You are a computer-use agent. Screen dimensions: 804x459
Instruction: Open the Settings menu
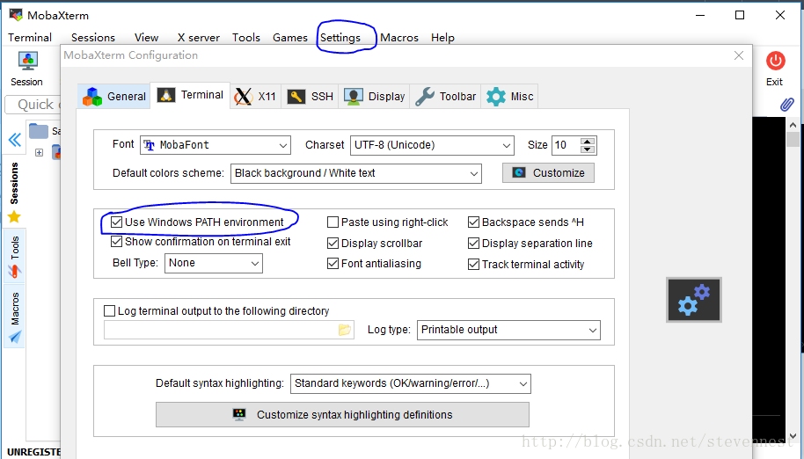click(340, 38)
